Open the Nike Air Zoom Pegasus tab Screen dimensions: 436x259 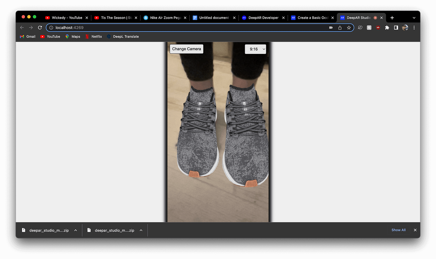(164, 17)
